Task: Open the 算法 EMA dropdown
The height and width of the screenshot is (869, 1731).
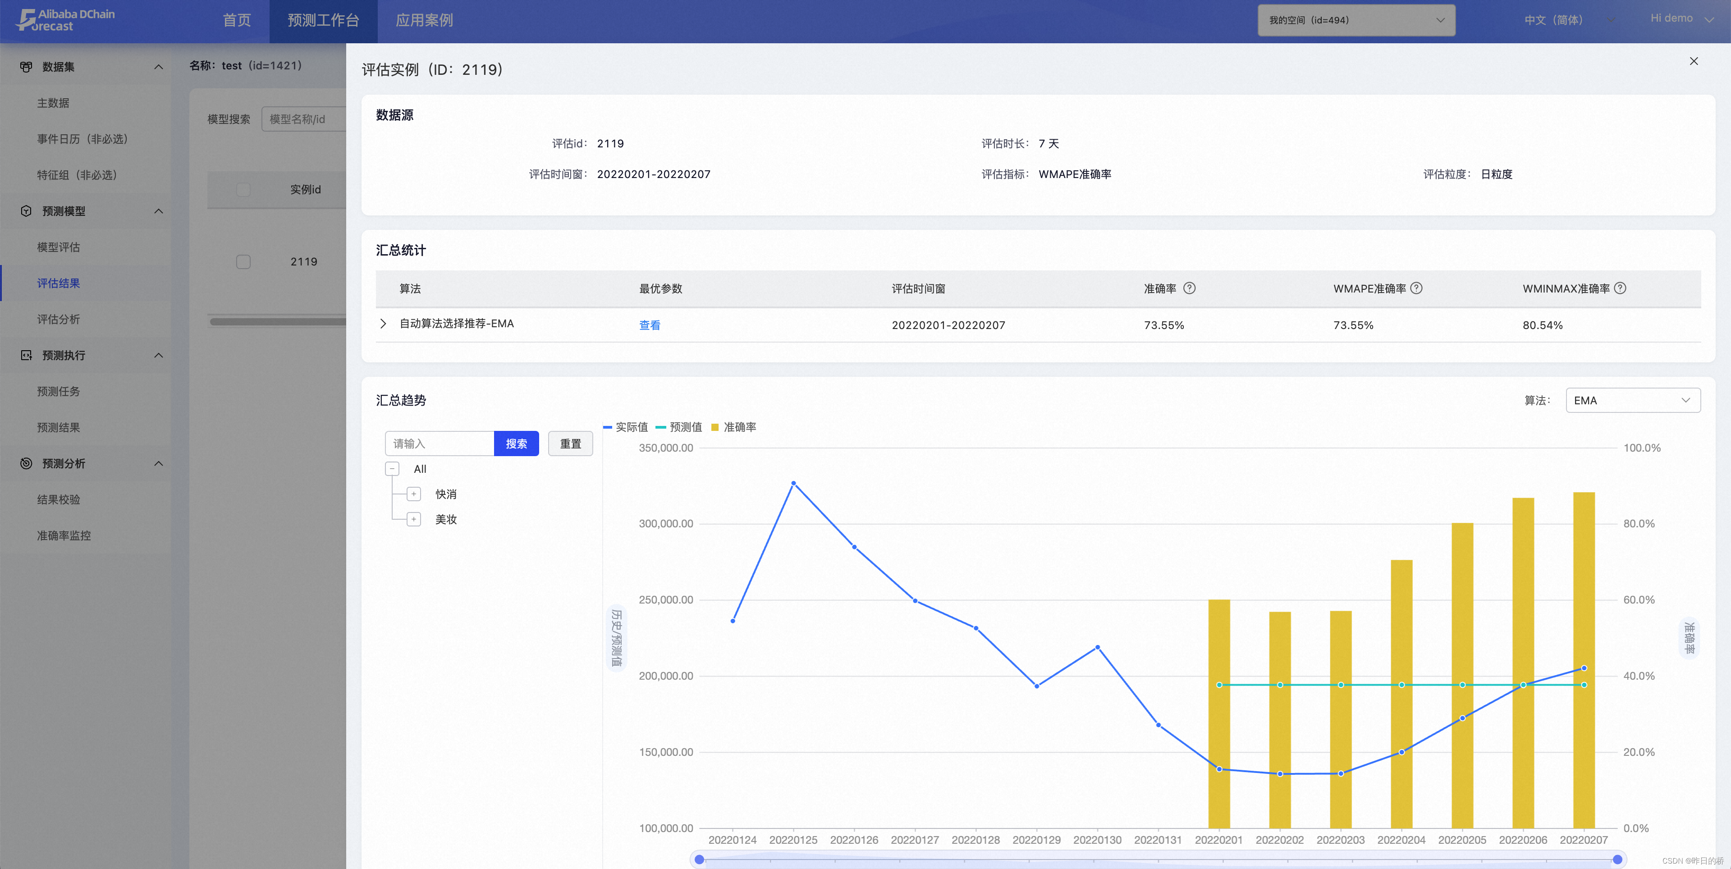Action: coord(1633,401)
